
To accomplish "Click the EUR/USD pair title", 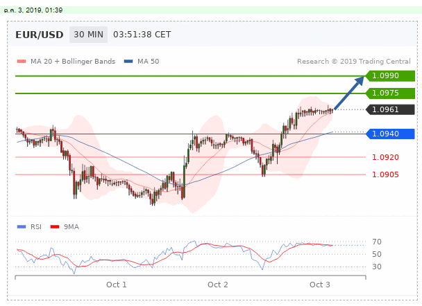I will click(40, 35).
